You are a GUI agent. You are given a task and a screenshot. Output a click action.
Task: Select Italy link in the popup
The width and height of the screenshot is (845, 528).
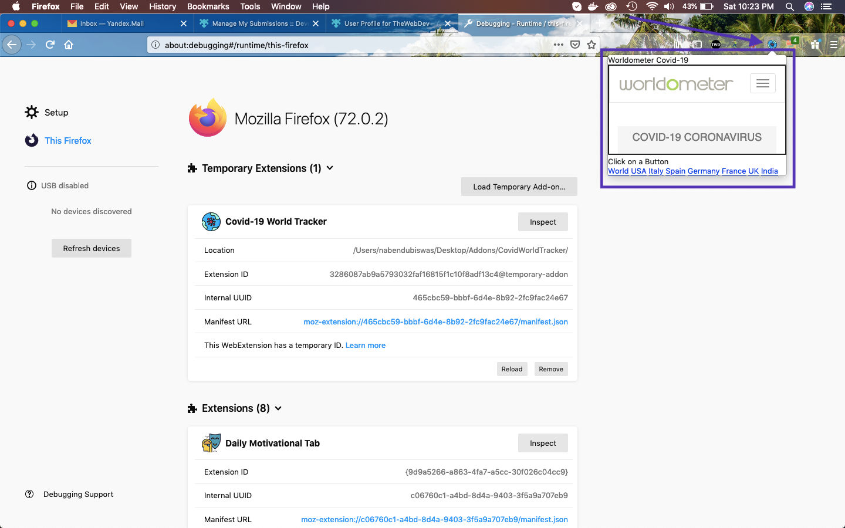point(655,171)
